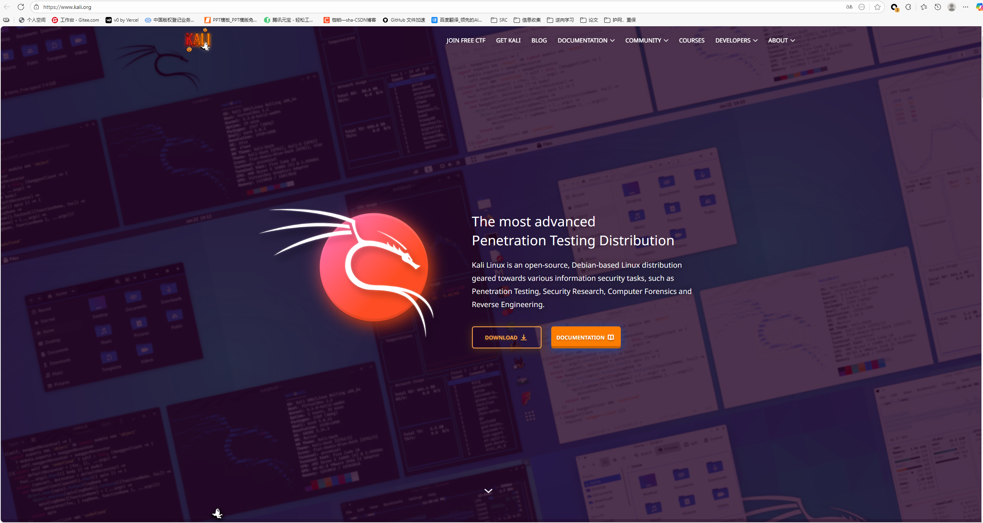Open the extension with badge 3
983x523 pixels.
(x=894, y=7)
